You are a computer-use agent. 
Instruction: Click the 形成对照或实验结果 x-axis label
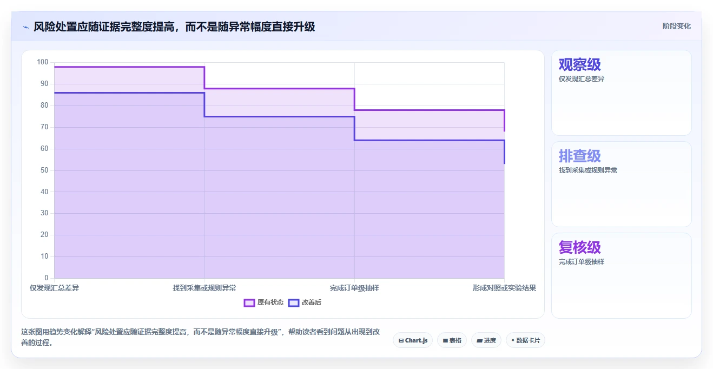(x=504, y=288)
